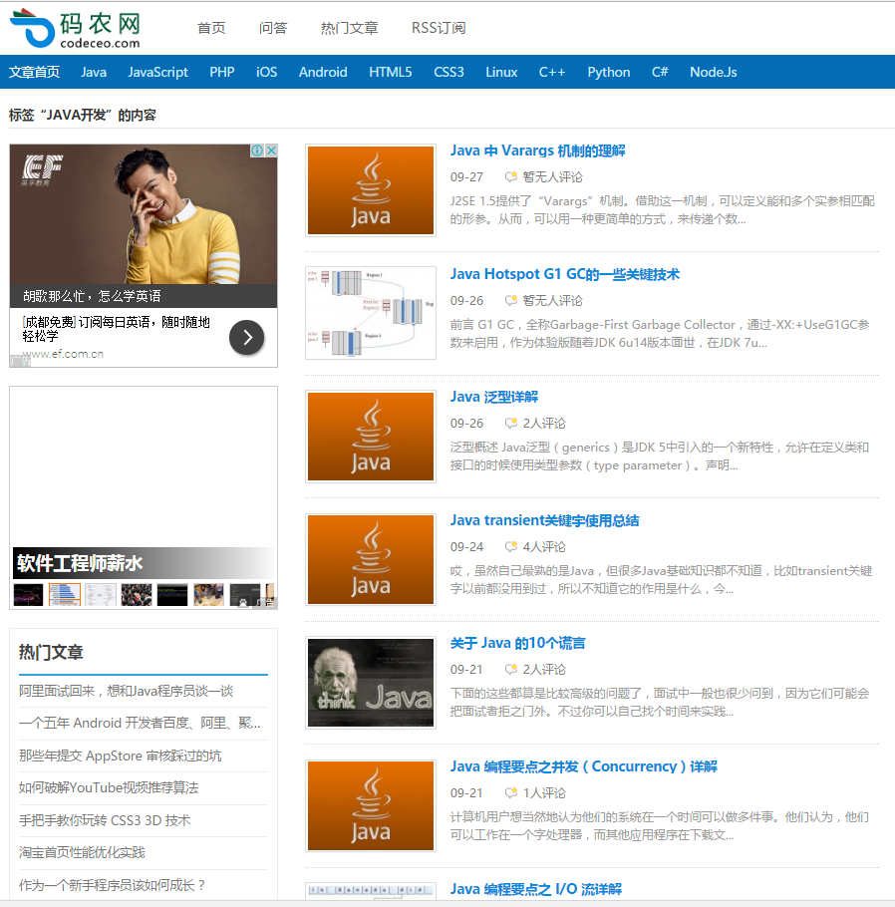Open article Java 编程要点之 I/O 流详解
This screenshot has width=895, height=907.
(x=536, y=889)
